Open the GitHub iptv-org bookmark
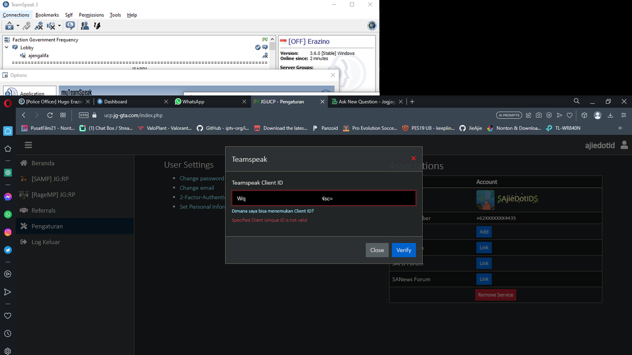This screenshot has width=632, height=355. tap(223, 128)
